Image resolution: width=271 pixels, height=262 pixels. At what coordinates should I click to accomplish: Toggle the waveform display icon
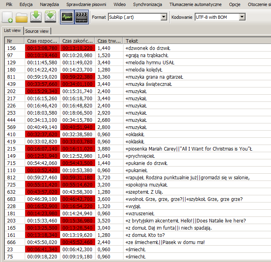click(67, 17)
